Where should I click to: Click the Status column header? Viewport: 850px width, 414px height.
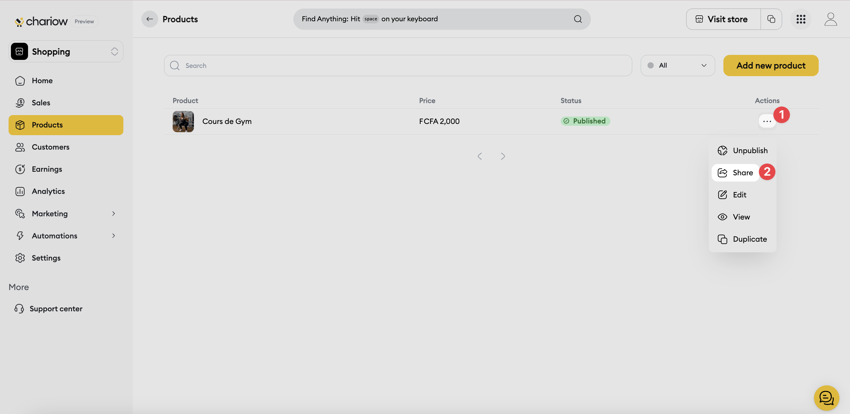(571, 101)
